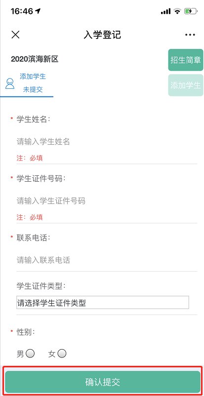204x396 pixels.
Task: Focus the 请输入学生姓名 input field
Action: coord(107,142)
